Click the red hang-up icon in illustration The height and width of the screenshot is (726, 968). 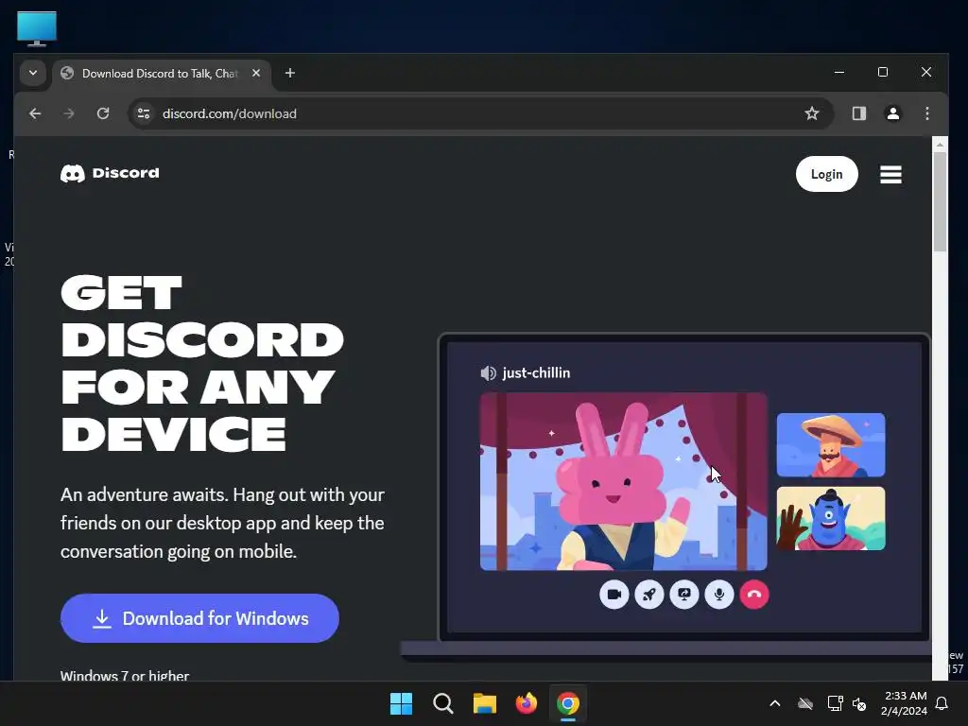click(753, 595)
